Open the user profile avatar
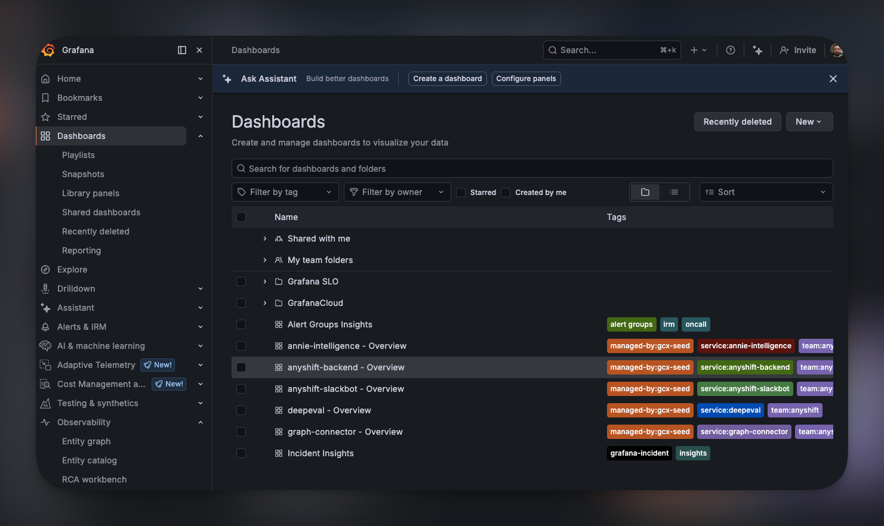 (x=836, y=50)
